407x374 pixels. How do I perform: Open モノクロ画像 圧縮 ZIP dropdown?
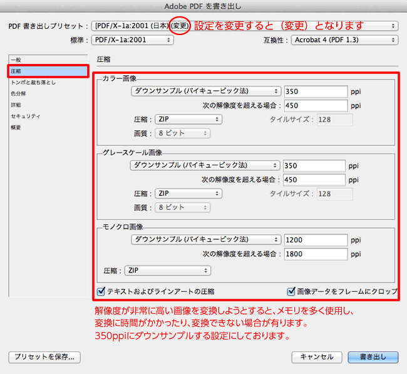tap(168, 271)
